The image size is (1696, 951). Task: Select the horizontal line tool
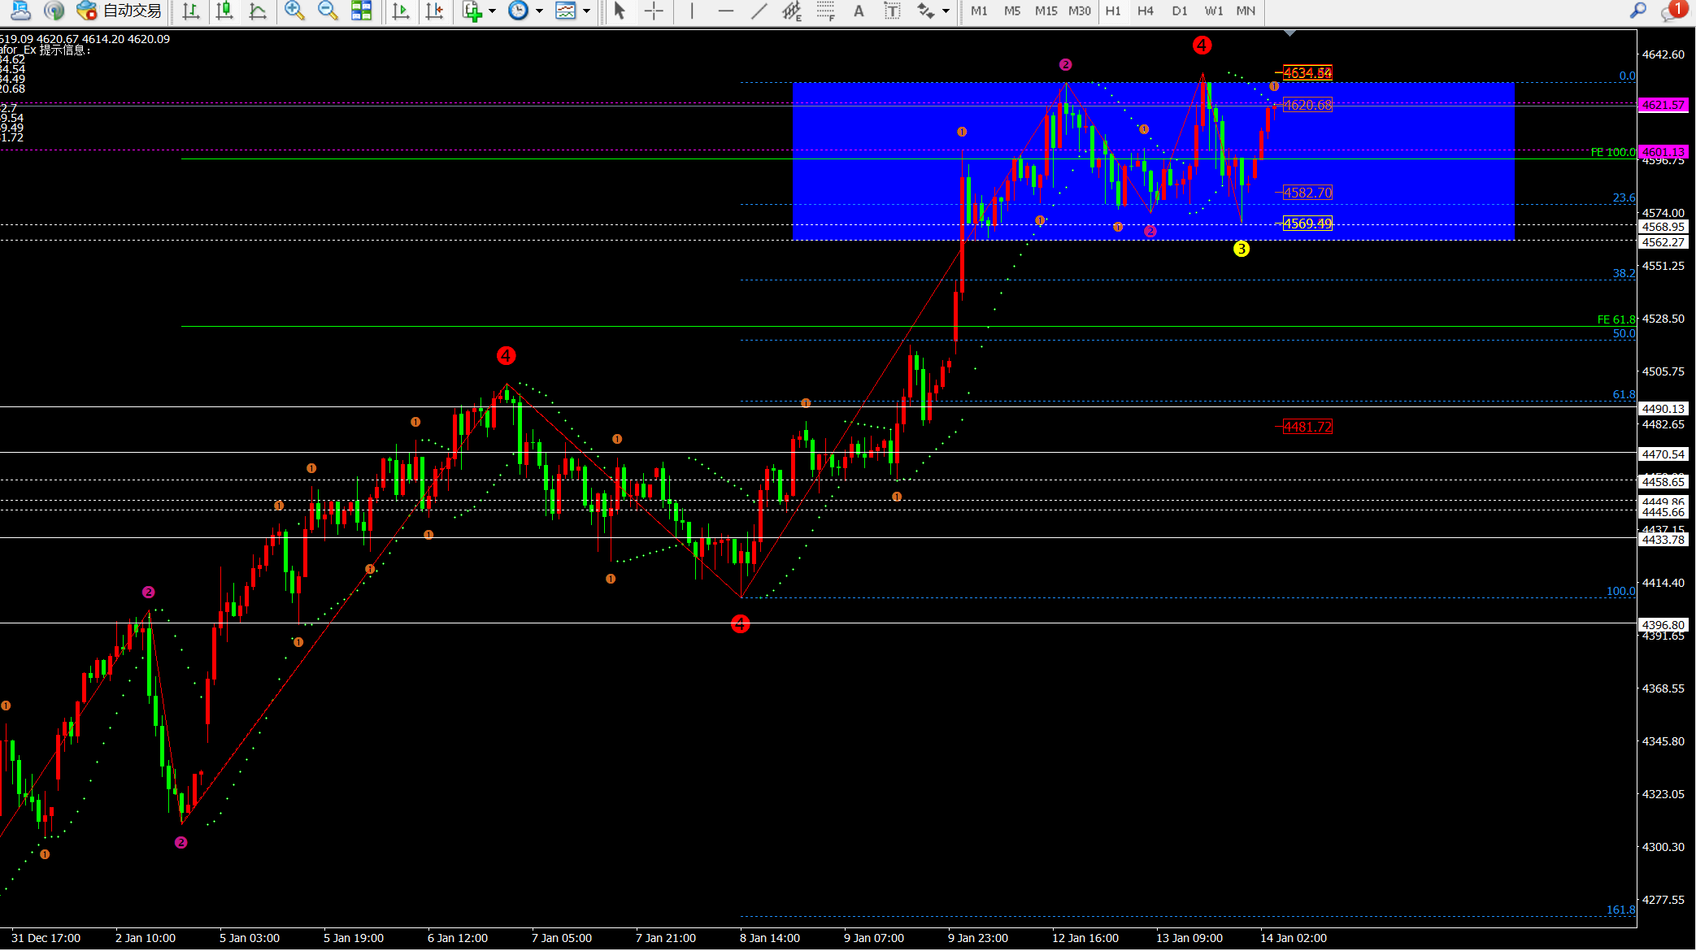click(x=725, y=11)
